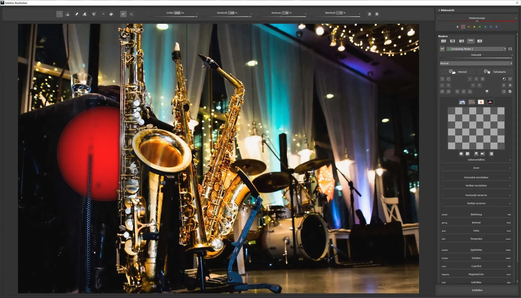Click the save brush settings icon in toolbar
Viewport: 521px width, 298px height.
pos(377,14)
